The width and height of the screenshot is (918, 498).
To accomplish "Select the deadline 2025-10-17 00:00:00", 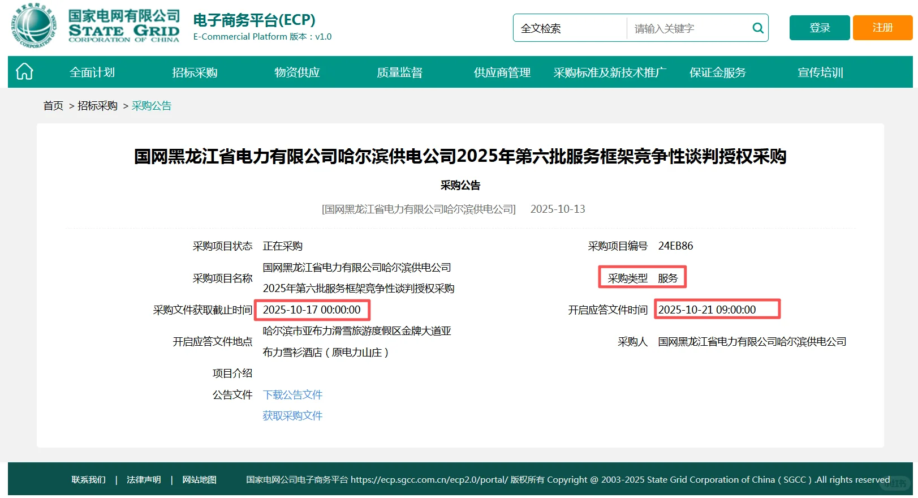I will pos(312,310).
